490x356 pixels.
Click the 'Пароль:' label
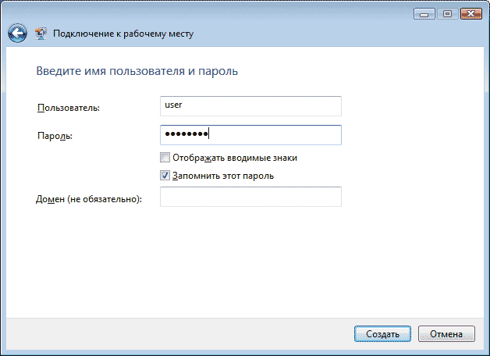point(55,136)
